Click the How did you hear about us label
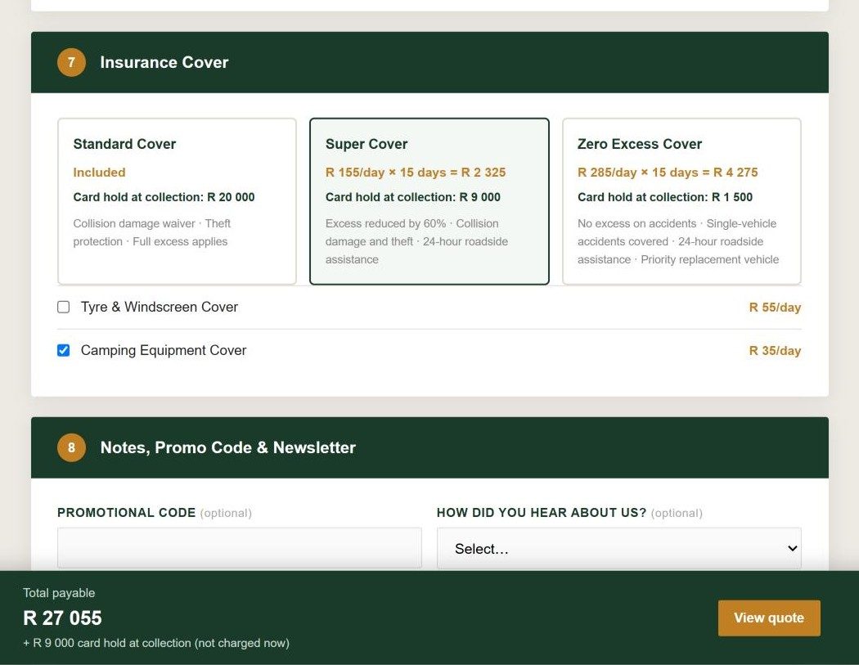Screen dimensions: 859x665 pyautogui.click(x=542, y=513)
